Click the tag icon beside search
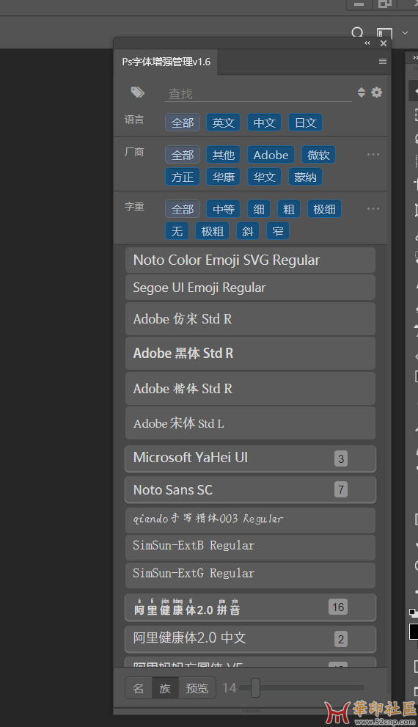 coord(137,92)
